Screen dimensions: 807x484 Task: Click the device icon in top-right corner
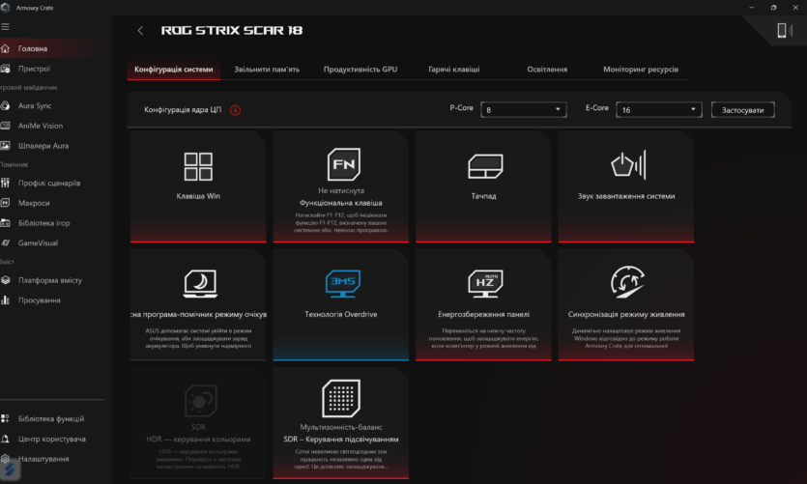point(785,30)
